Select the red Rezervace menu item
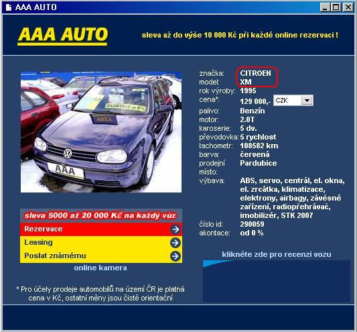Viewport: 357px width, 332px height. (x=101, y=229)
